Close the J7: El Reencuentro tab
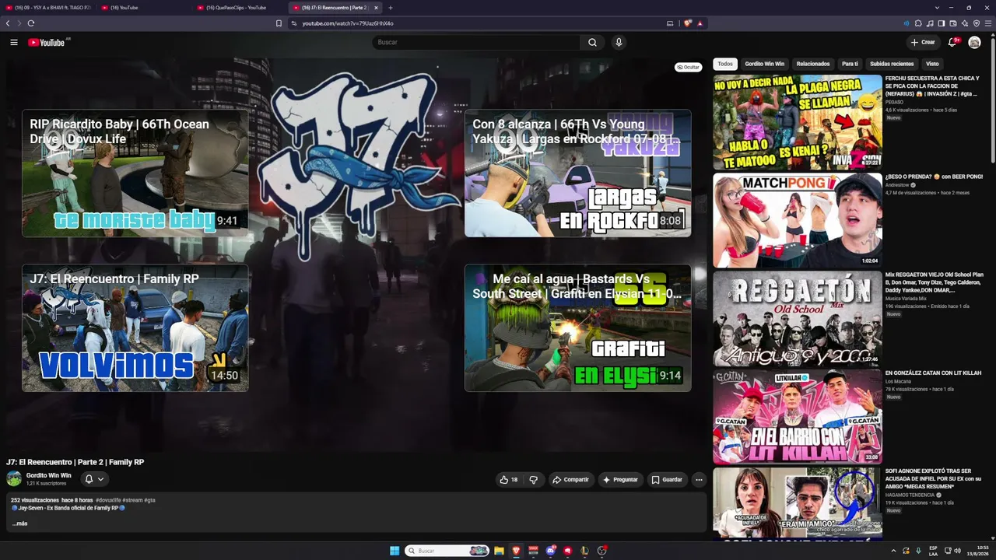The width and height of the screenshot is (996, 560). [376, 8]
